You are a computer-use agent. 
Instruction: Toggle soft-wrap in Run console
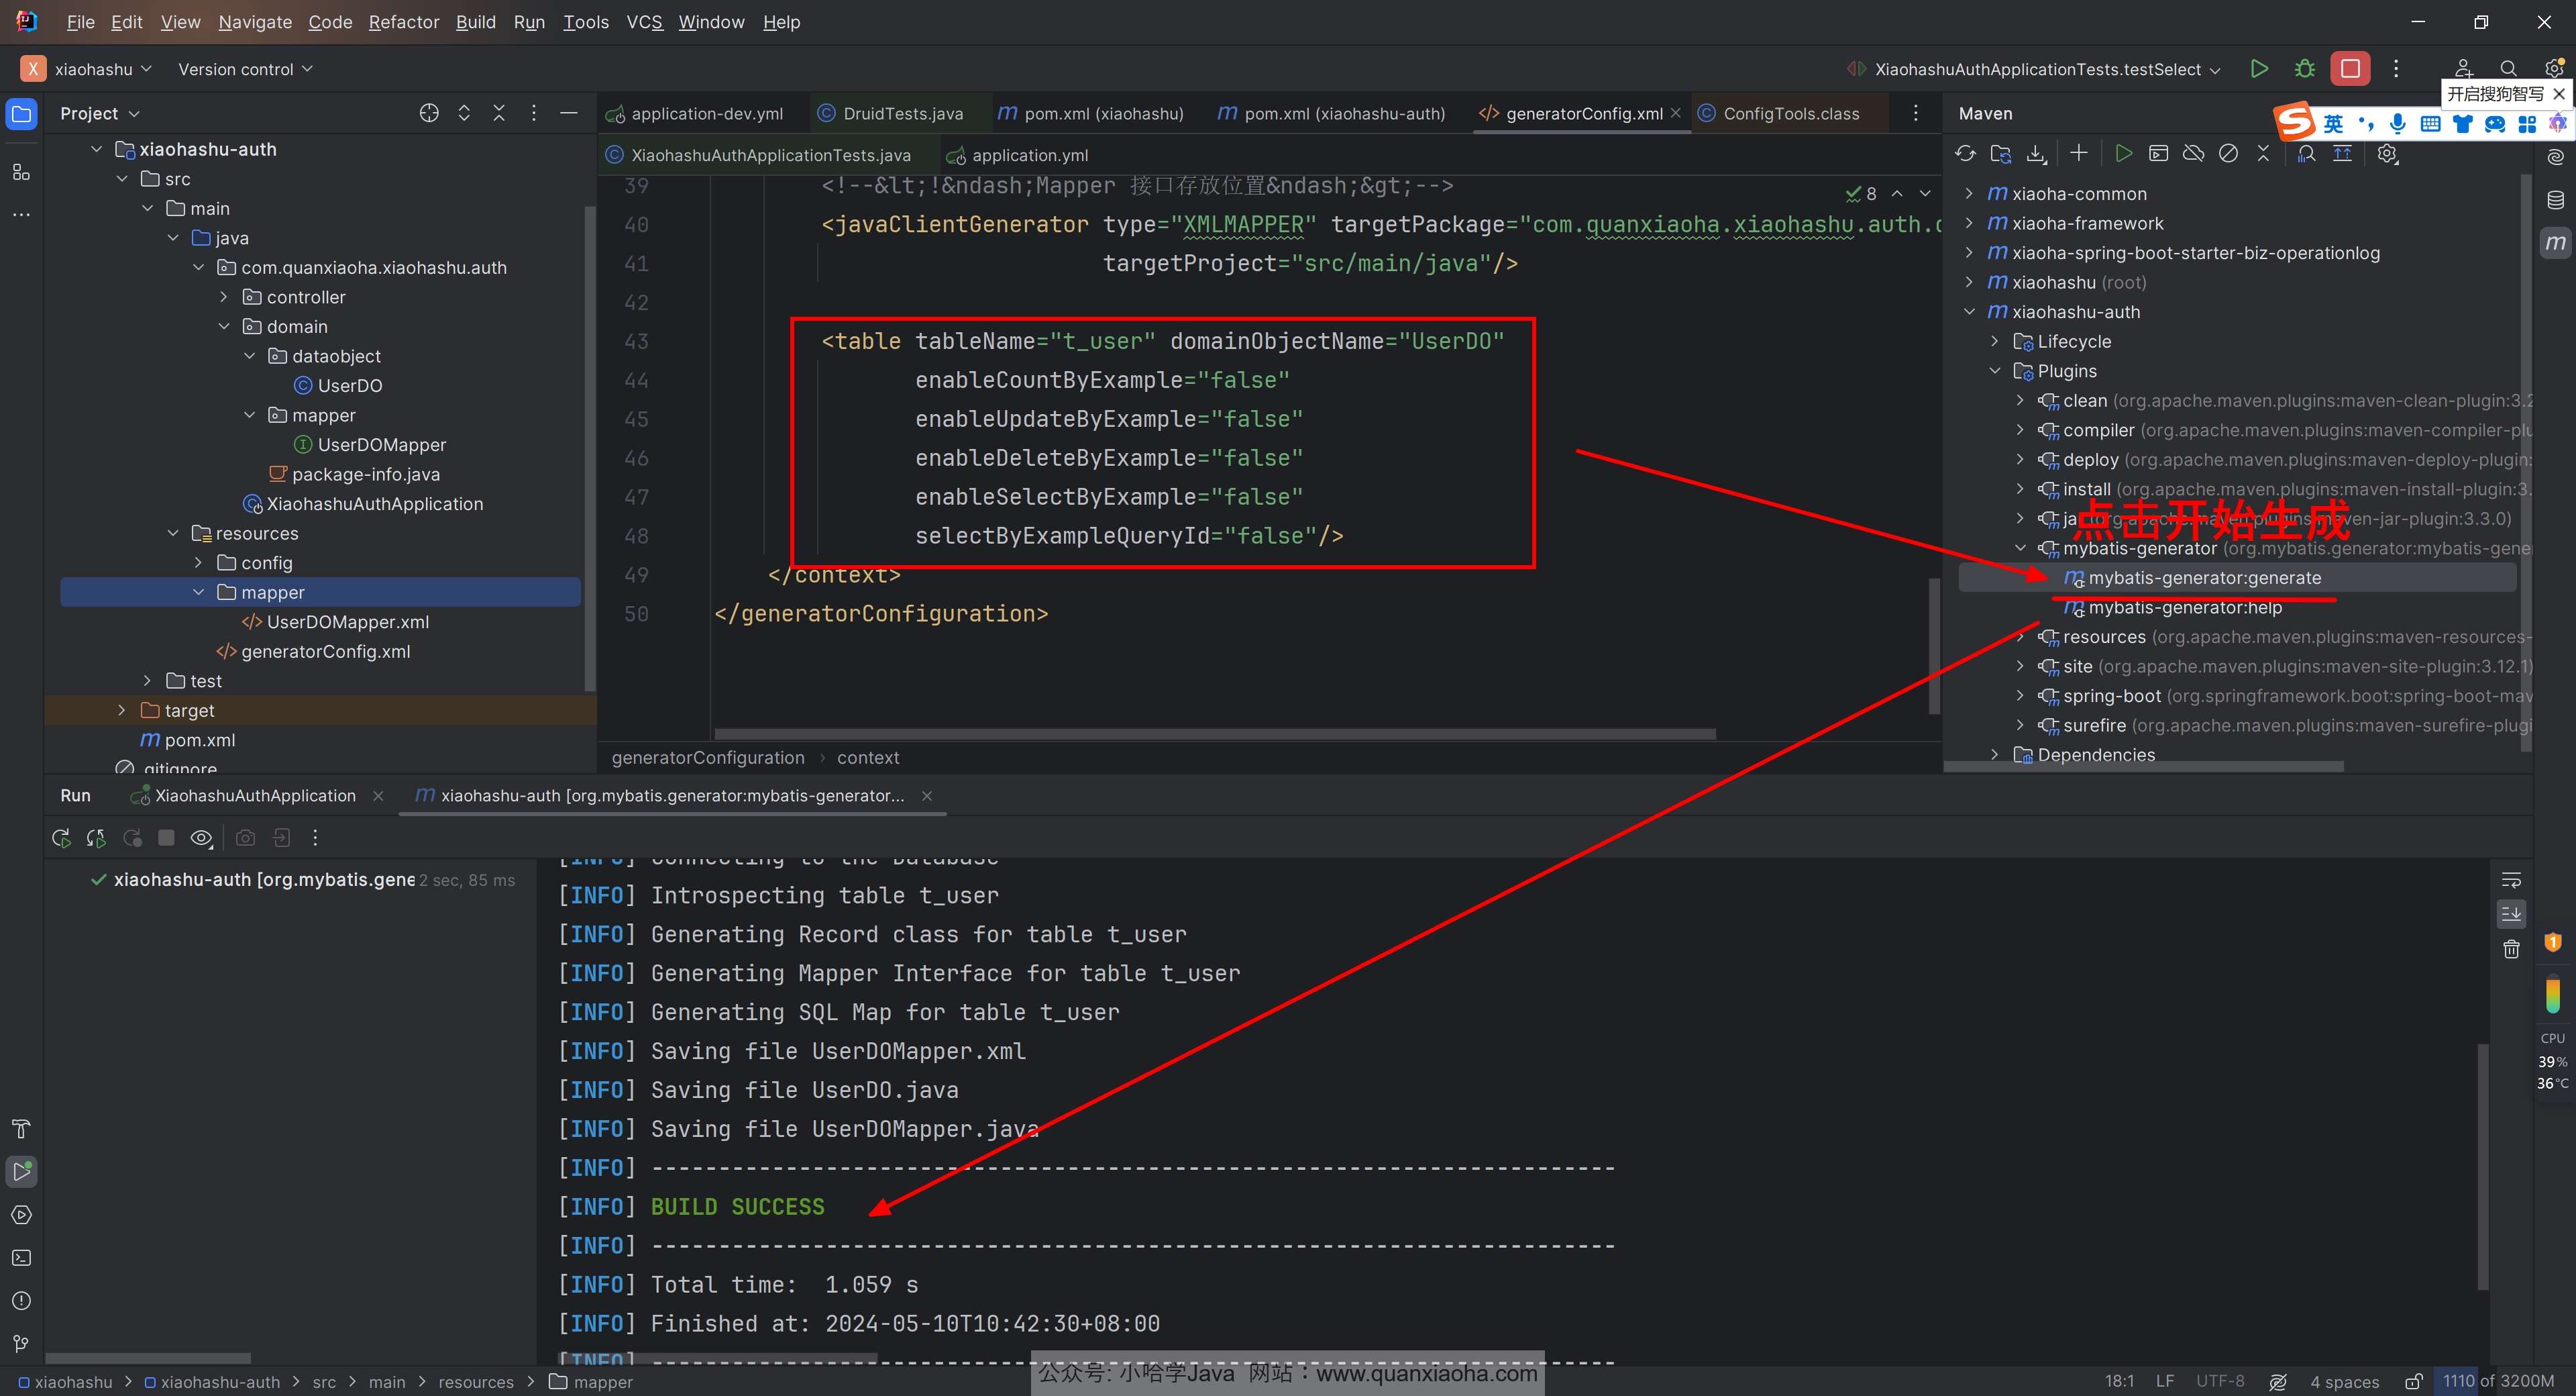point(2511,881)
